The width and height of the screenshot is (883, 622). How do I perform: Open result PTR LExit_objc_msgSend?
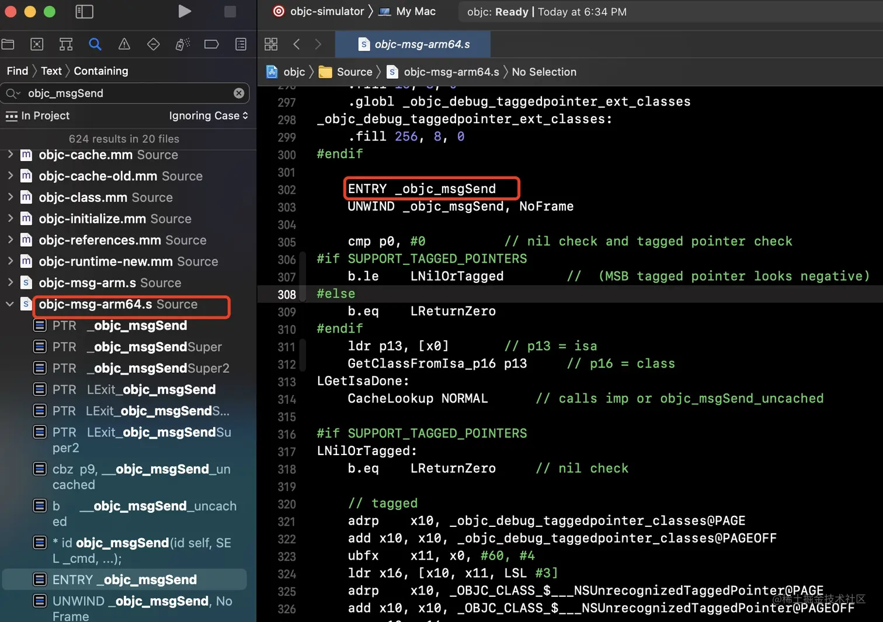[x=124, y=390]
